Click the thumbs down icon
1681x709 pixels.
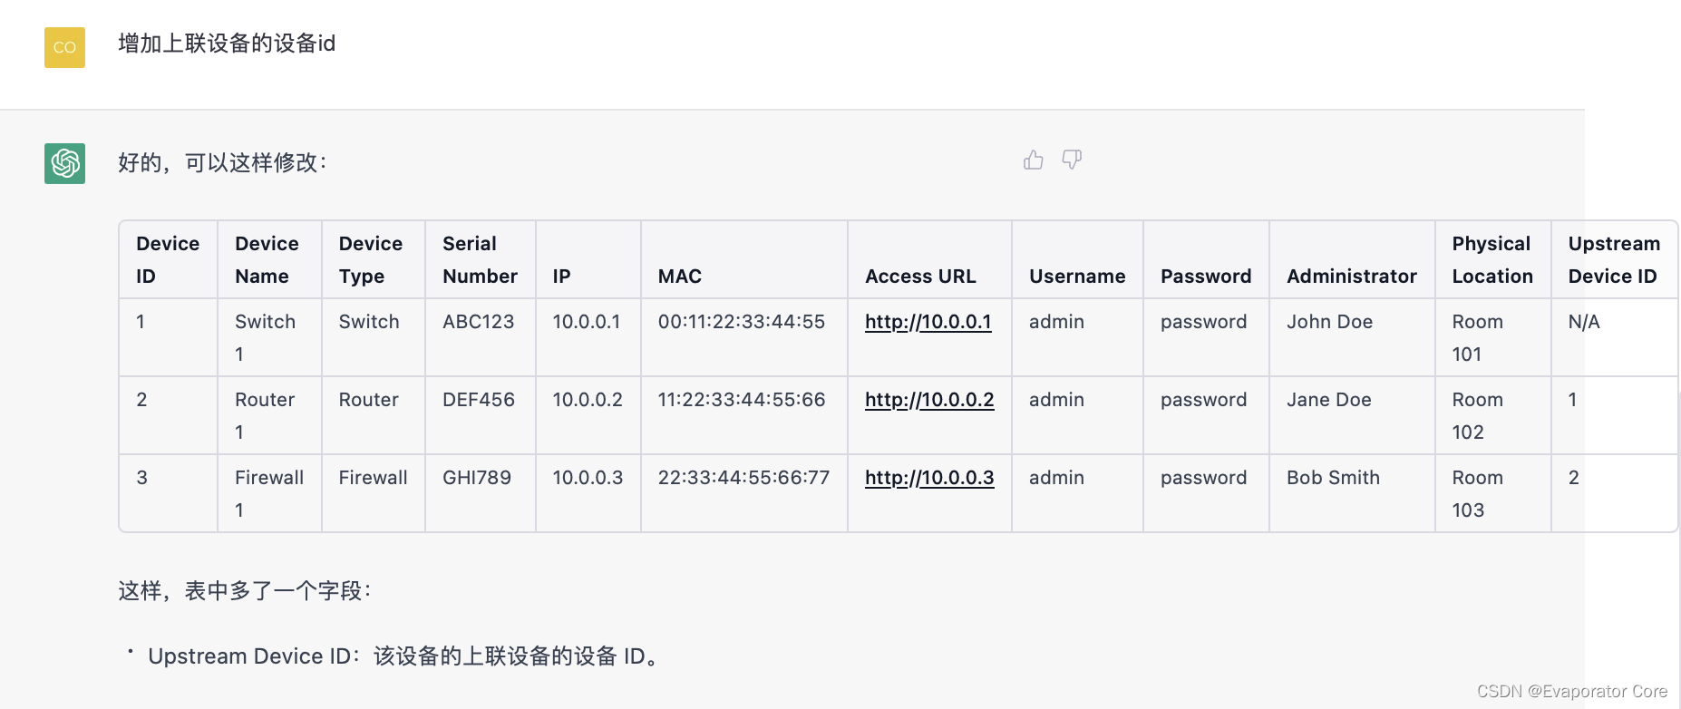coord(1072,160)
